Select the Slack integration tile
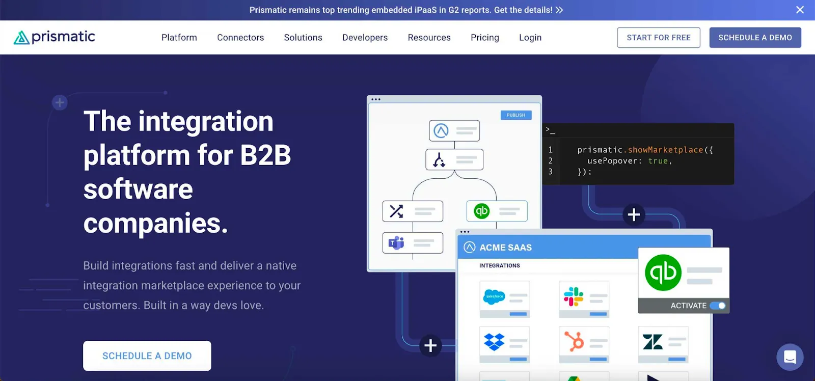Screen dimensions: 815x381 584,299
